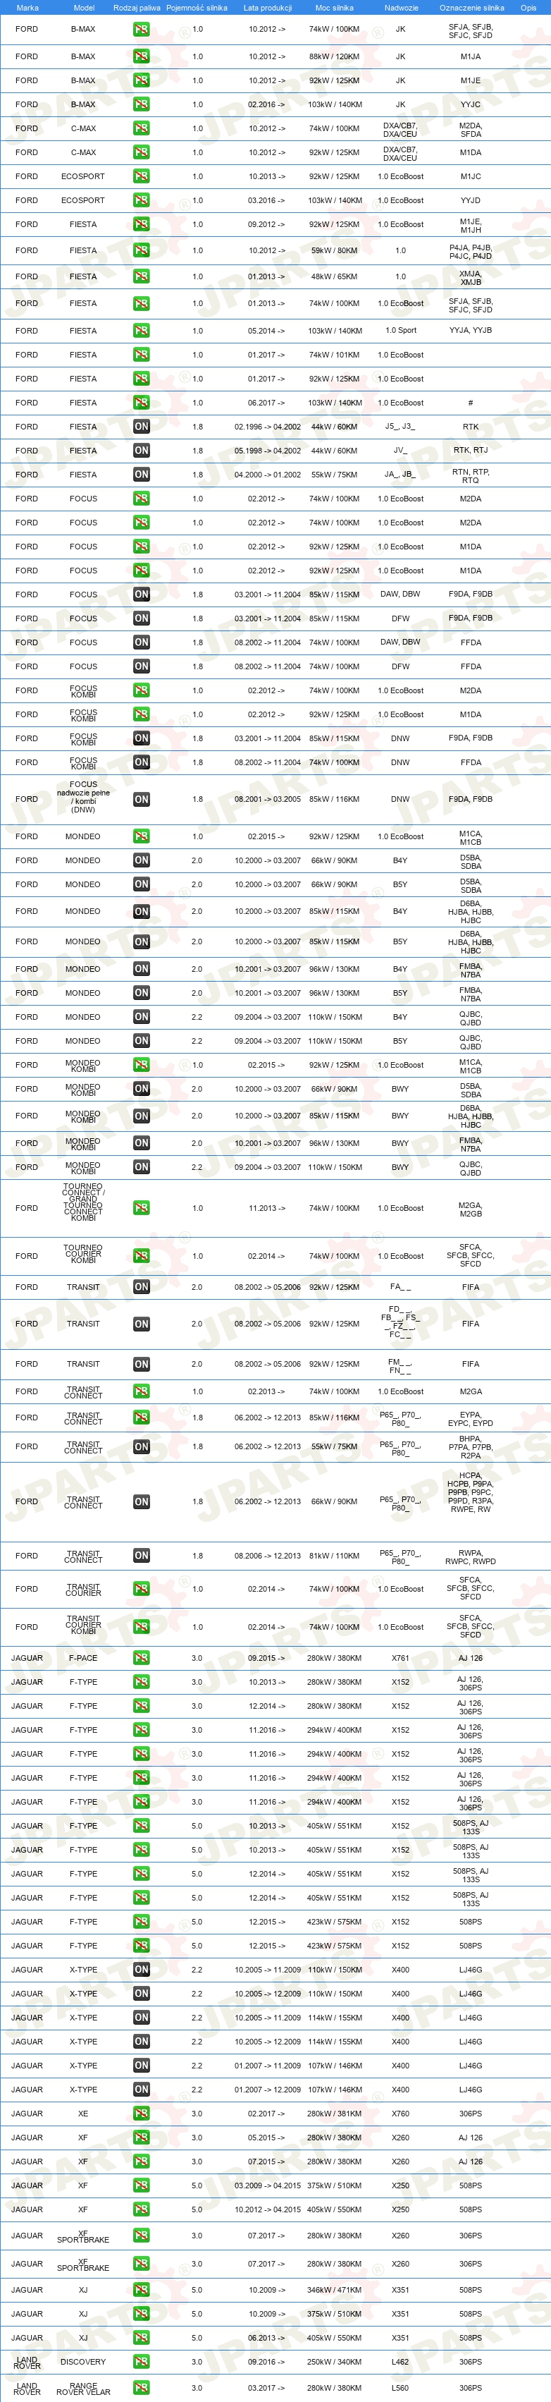Viewport: 551px width, 2402px height.
Task: Click the Pojemność silnika column header
Action: tap(197, 8)
